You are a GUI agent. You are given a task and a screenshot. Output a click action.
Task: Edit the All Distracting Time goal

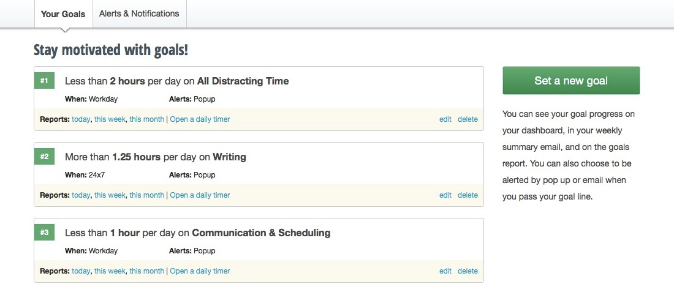(x=445, y=119)
